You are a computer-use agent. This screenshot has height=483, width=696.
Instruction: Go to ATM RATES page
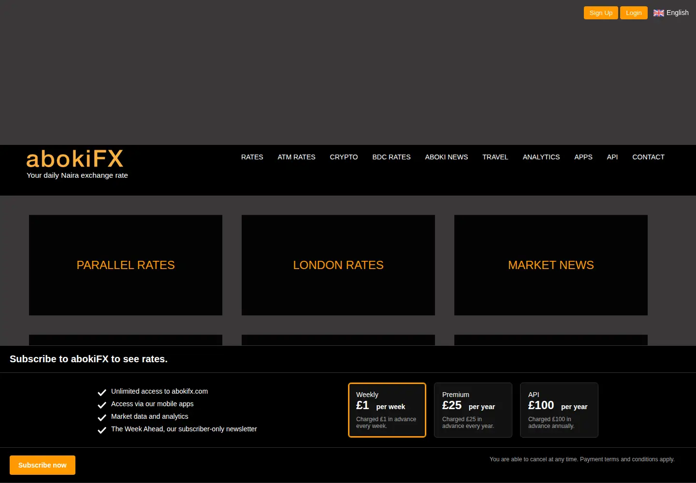296,157
